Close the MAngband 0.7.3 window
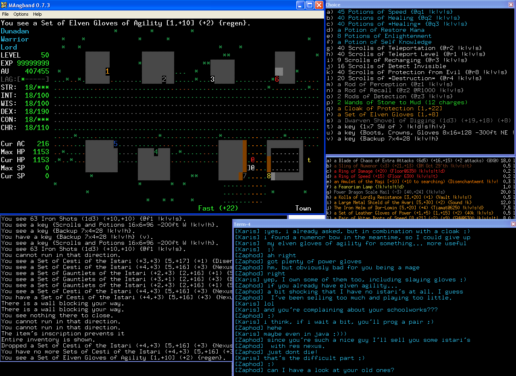The image size is (516, 376). [x=319, y=5]
